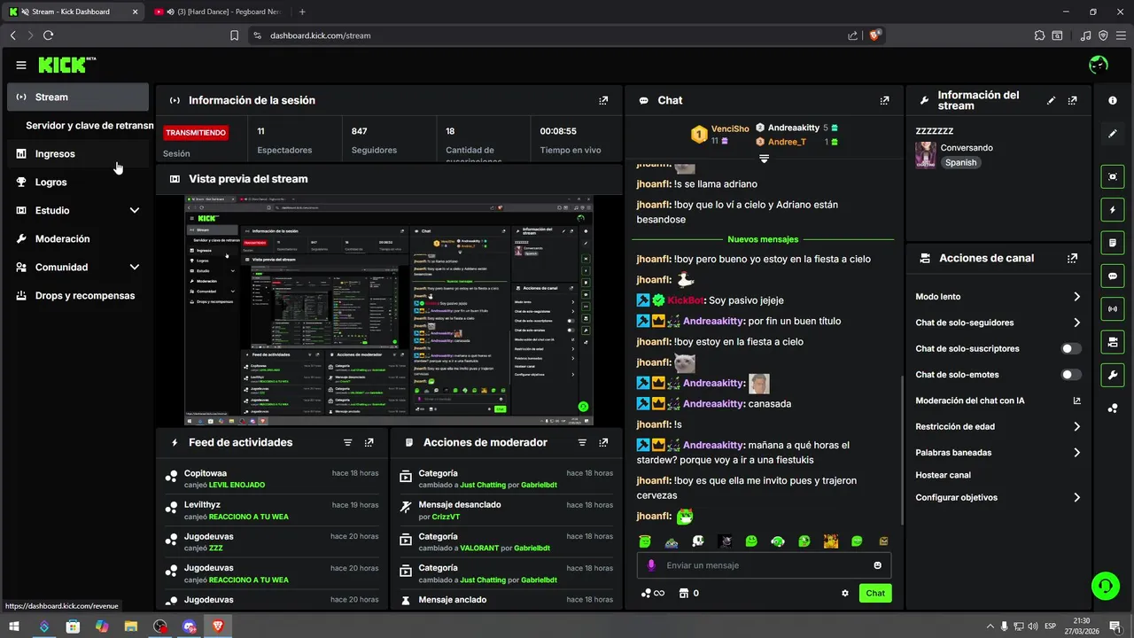Click the purple microphone icon in message box
The image size is (1134, 638).
click(x=652, y=565)
